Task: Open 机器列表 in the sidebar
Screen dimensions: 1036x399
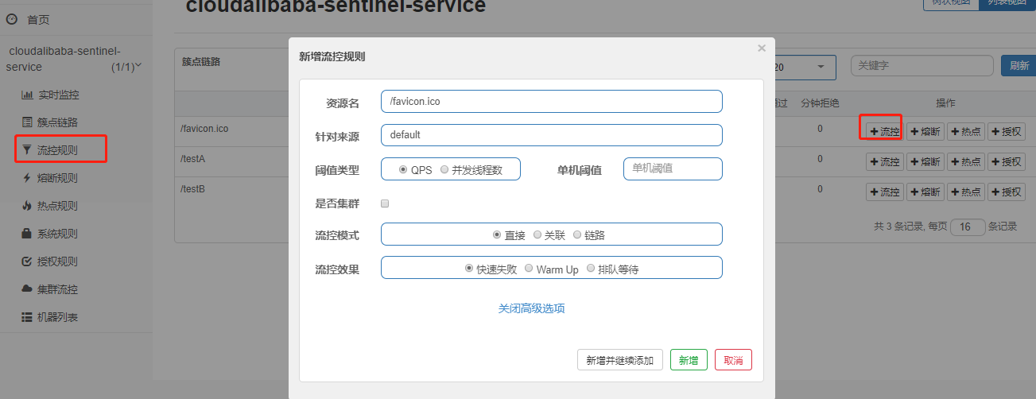Action: 57,317
